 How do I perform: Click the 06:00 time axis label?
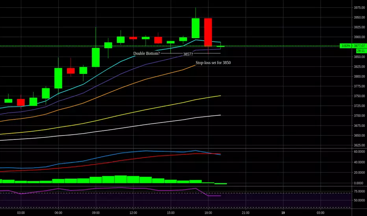click(58, 213)
